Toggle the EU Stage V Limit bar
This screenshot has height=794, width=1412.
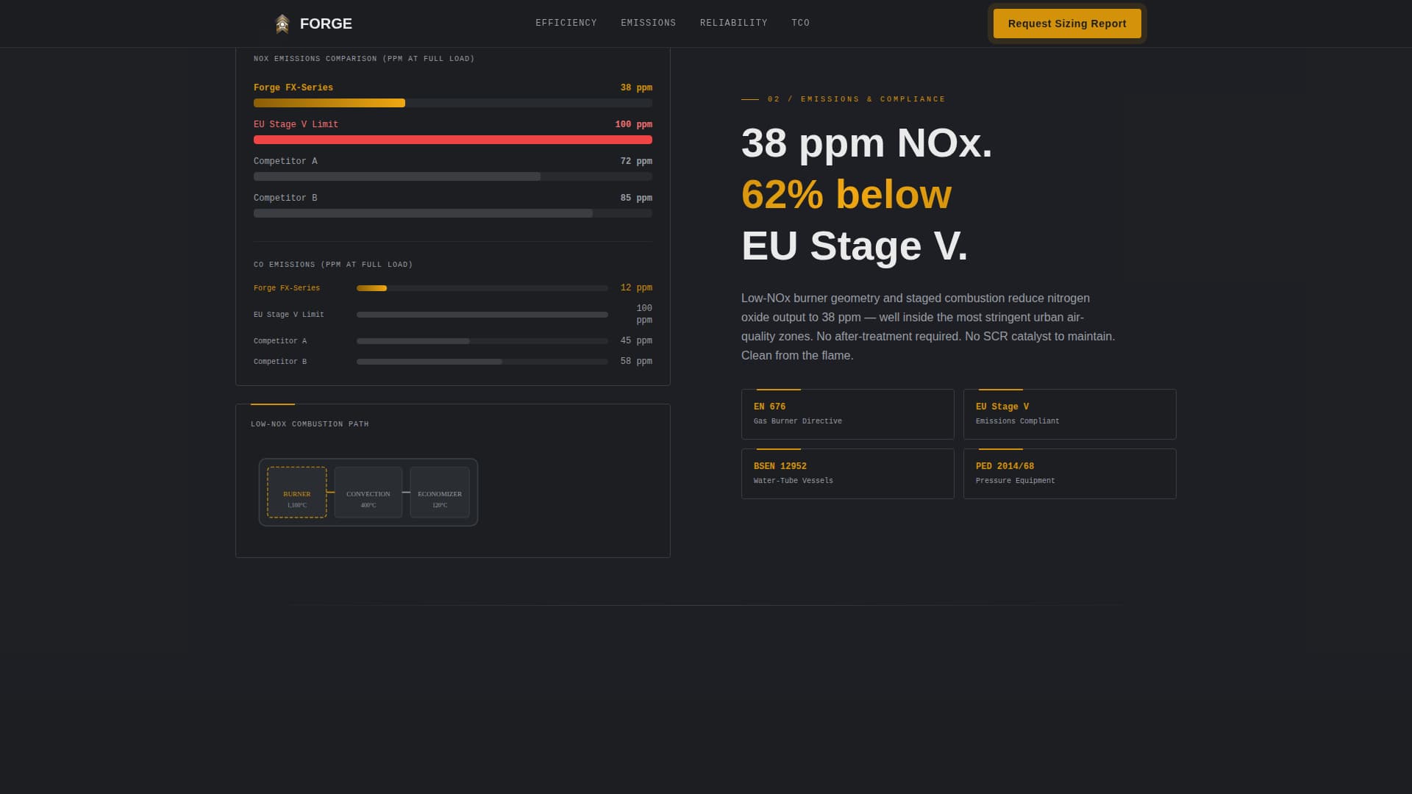pyautogui.click(x=452, y=140)
